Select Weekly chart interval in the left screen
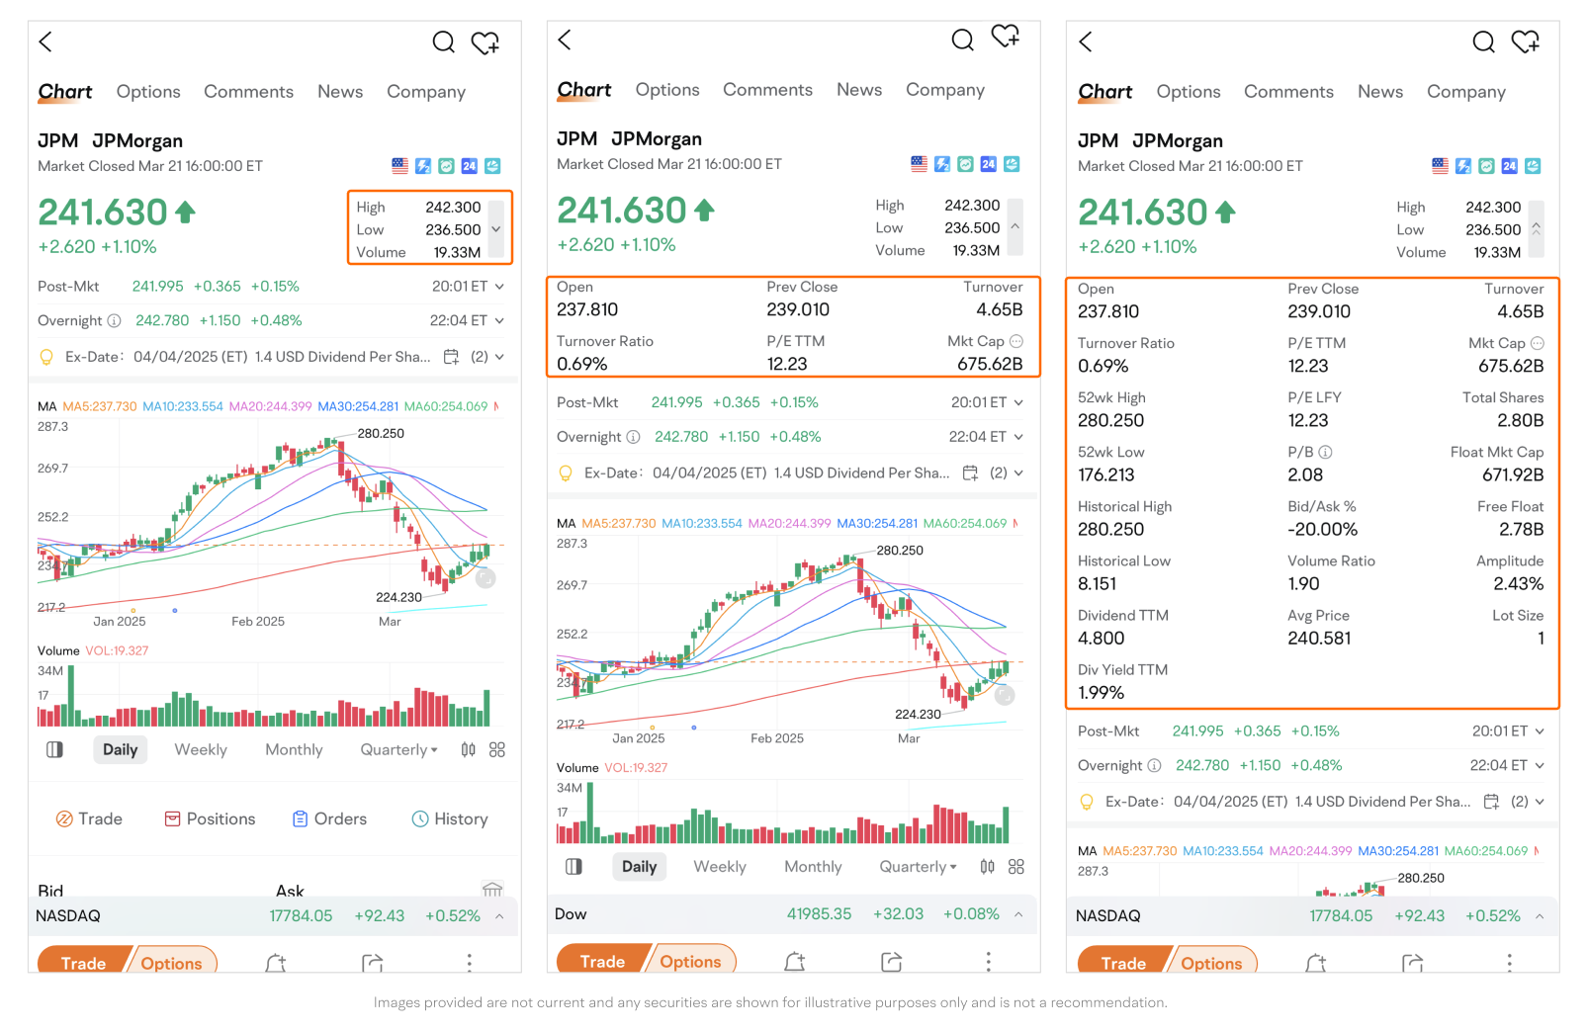The height and width of the screenshot is (1032, 1588). 201,749
